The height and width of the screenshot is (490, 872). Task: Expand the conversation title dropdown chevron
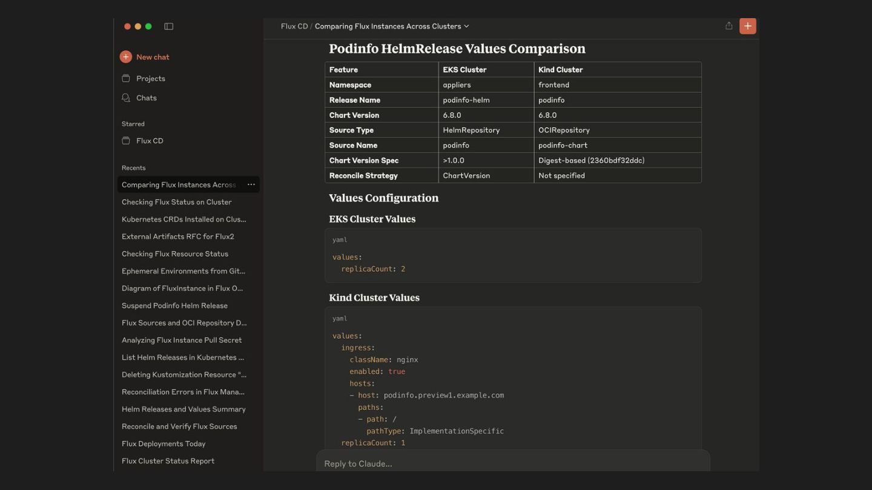(466, 27)
